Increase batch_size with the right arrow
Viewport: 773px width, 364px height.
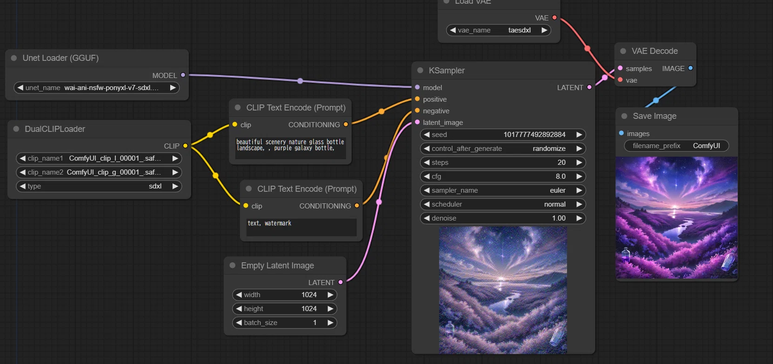tap(330, 323)
